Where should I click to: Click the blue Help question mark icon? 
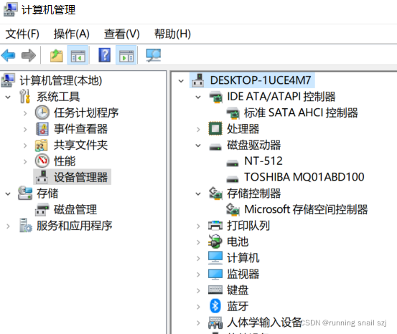(104, 55)
